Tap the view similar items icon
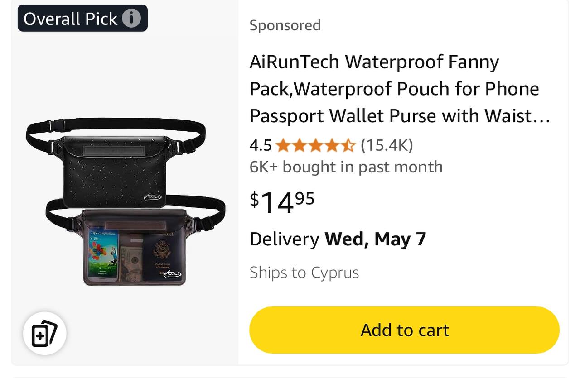Viewport: 580px width, 378px height. [44, 334]
